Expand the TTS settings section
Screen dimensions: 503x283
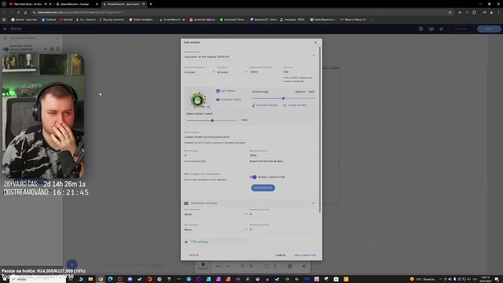tap(217, 242)
